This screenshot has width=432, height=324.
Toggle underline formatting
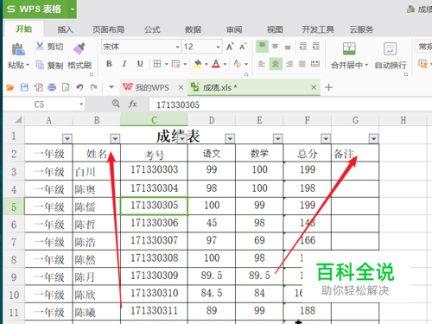[140, 64]
